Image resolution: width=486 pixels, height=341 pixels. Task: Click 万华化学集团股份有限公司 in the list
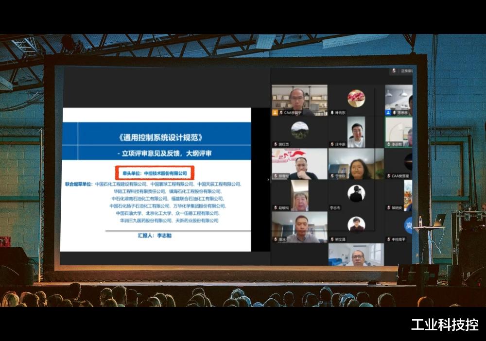click(x=199, y=206)
